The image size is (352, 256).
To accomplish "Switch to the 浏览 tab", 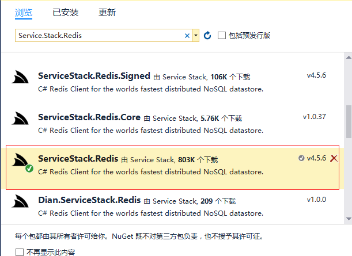I will 24,13.
